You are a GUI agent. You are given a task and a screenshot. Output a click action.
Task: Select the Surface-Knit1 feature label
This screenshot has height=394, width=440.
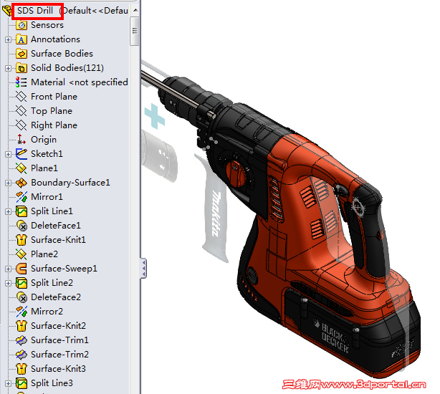coord(58,240)
